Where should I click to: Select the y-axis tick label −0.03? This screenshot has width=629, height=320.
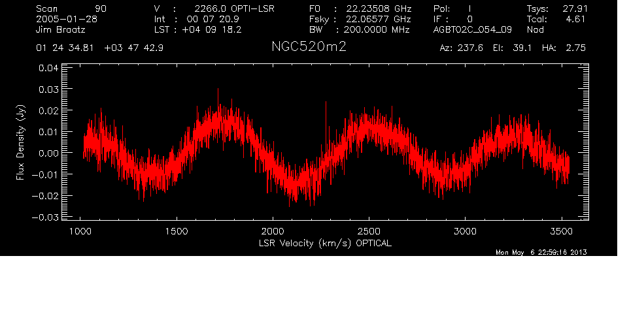[x=45, y=217]
